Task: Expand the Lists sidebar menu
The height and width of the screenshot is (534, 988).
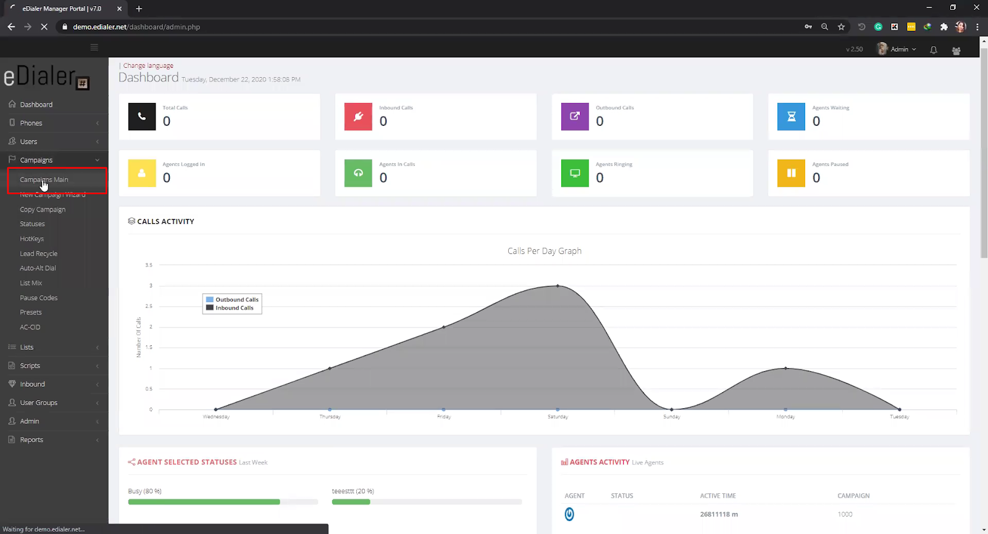Action: [54, 347]
